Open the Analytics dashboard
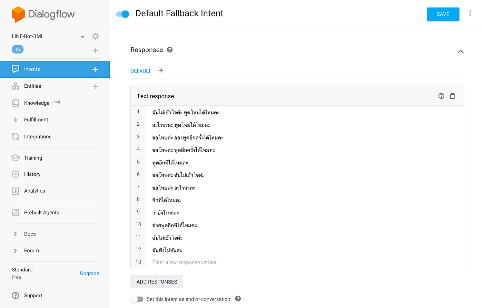Screen dimensions: 483x308 tap(34, 191)
